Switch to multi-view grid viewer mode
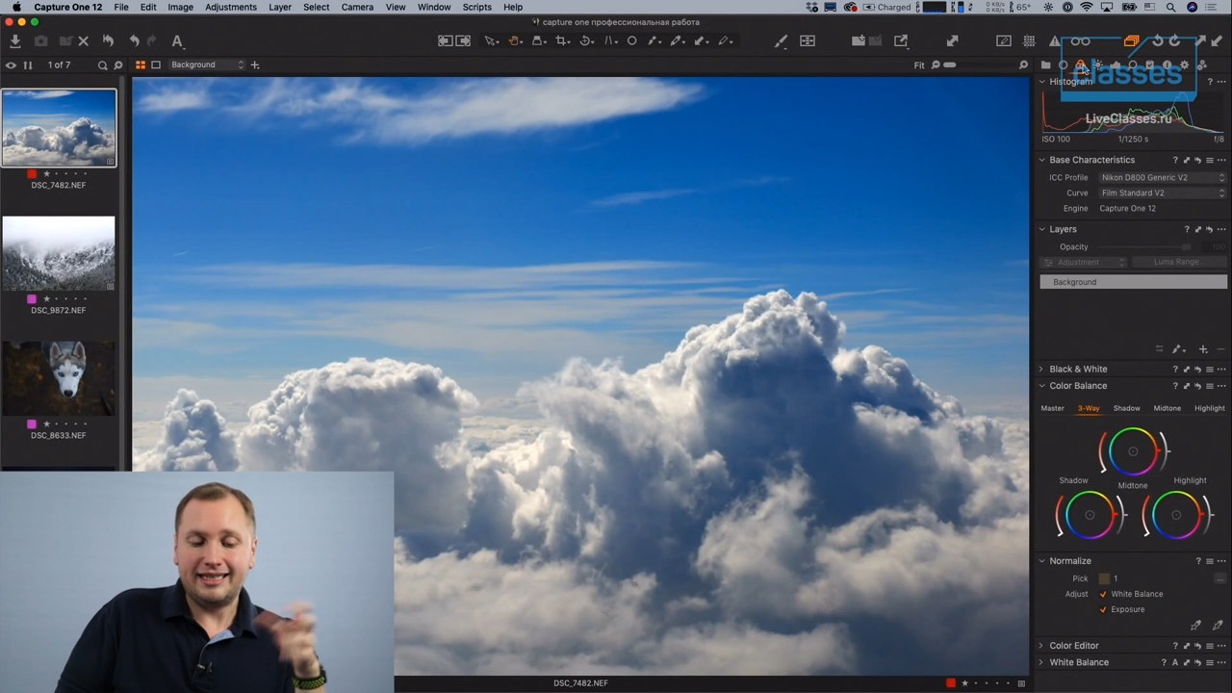 (141, 65)
